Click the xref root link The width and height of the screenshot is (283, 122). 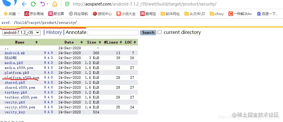(6, 23)
